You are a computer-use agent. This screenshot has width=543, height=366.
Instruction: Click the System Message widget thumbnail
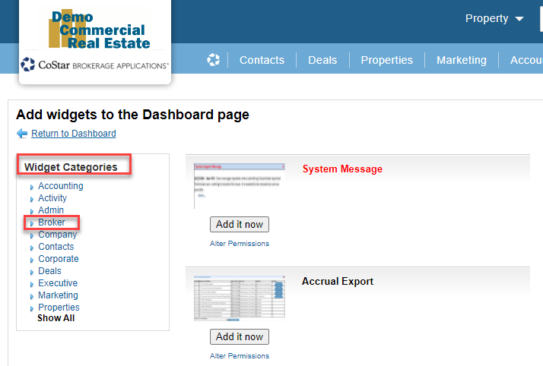coord(239,185)
